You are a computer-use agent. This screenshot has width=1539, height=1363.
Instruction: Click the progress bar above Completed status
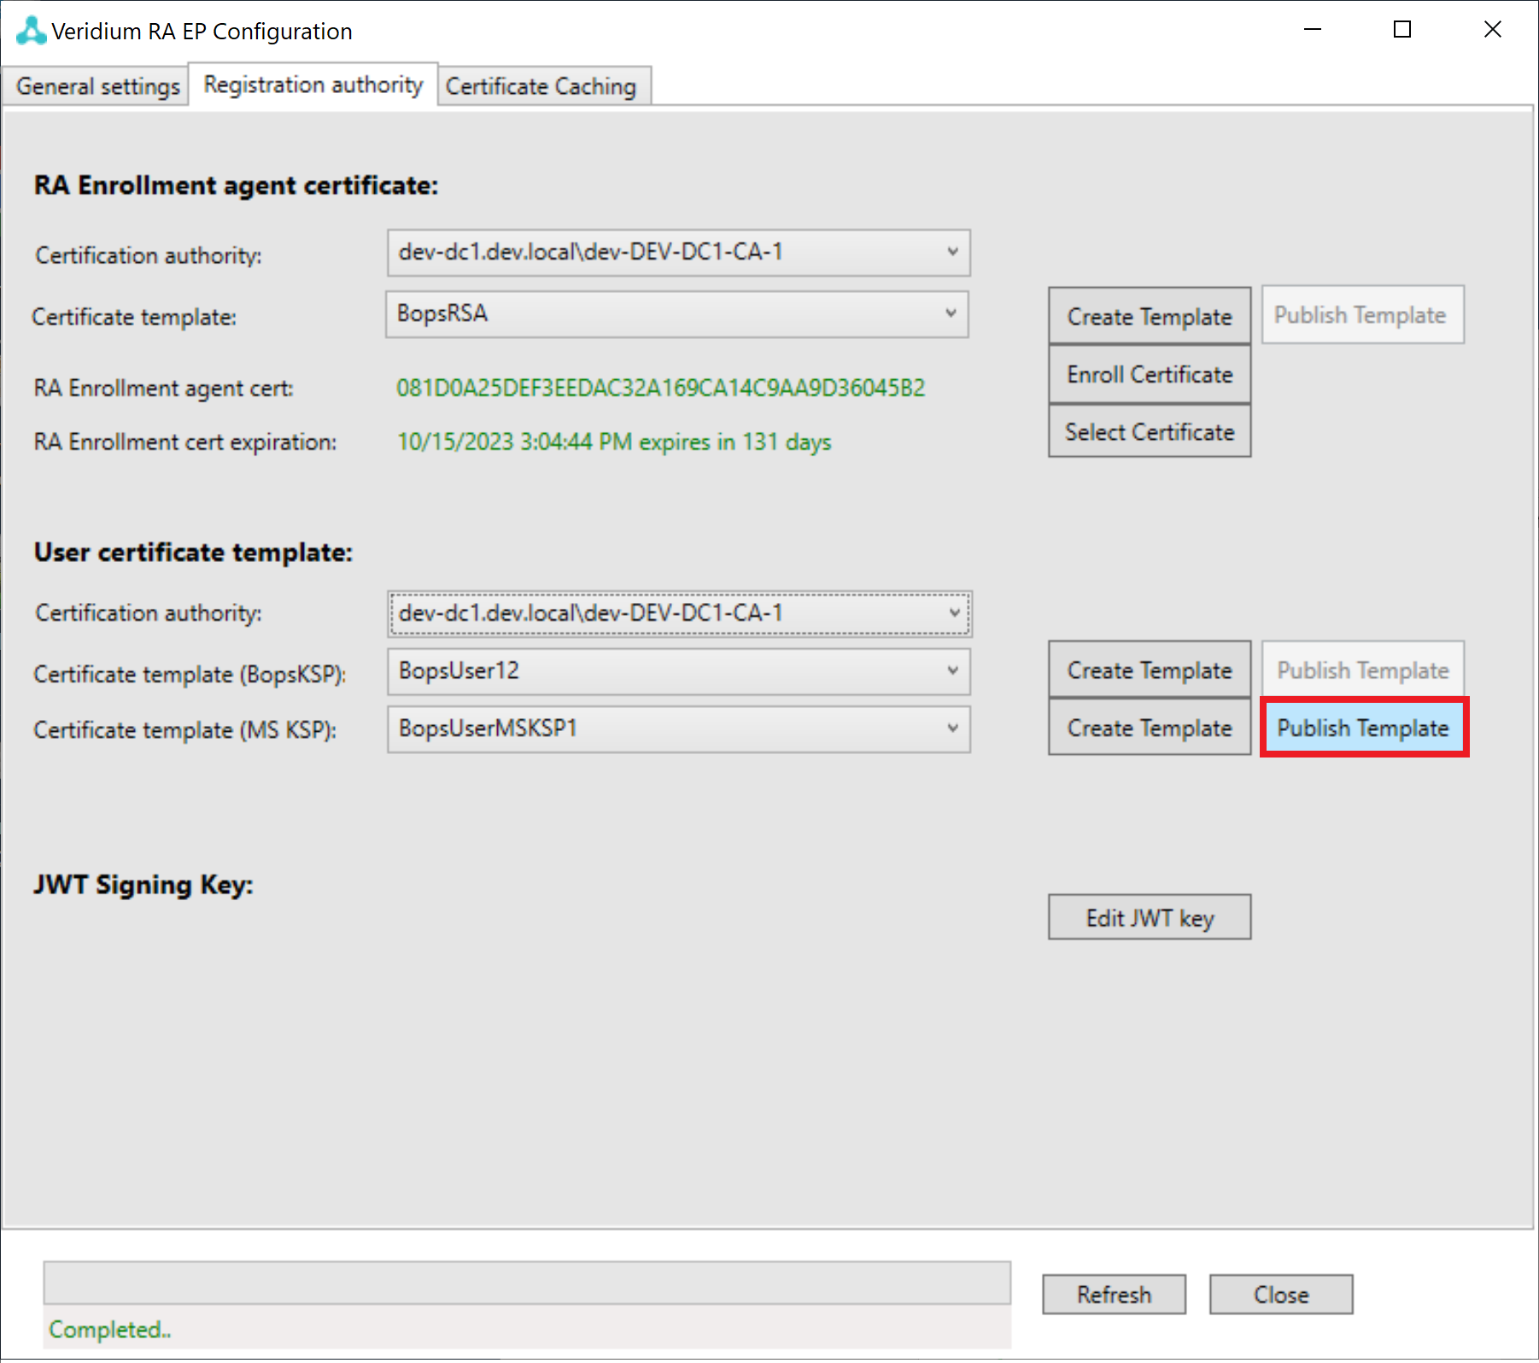[527, 1283]
